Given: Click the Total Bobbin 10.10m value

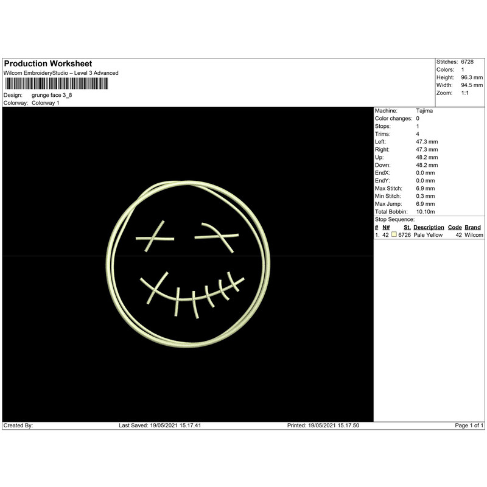Looking at the screenshot, I should tap(426, 211).
